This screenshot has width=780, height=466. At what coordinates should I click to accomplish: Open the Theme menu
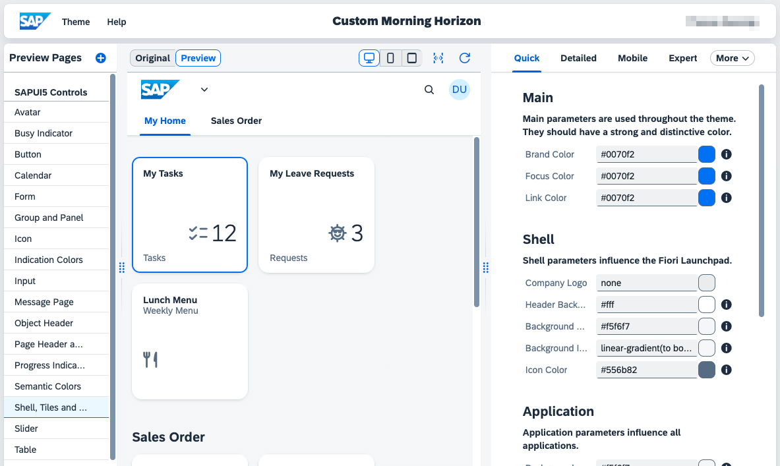[x=76, y=22]
